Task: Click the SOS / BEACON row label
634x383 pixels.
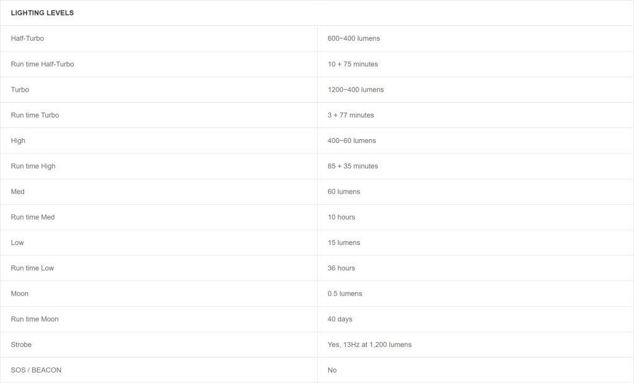Action: [36, 370]
